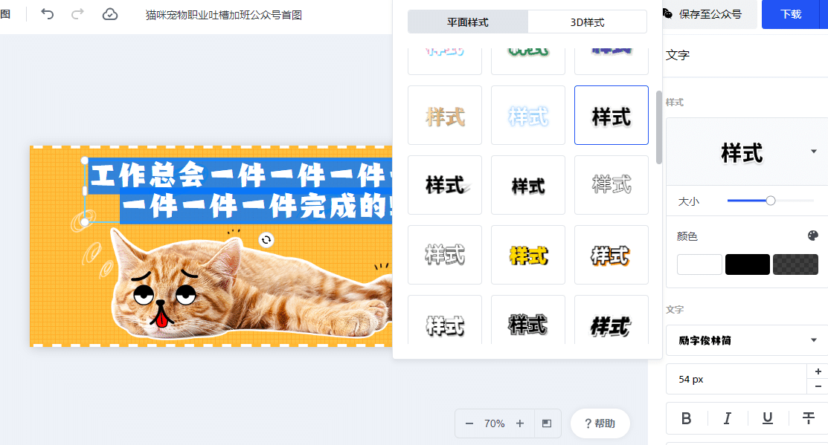Screen dimensions: 828x445
Task: Select the 平面样式 tab
Action: 468,22
